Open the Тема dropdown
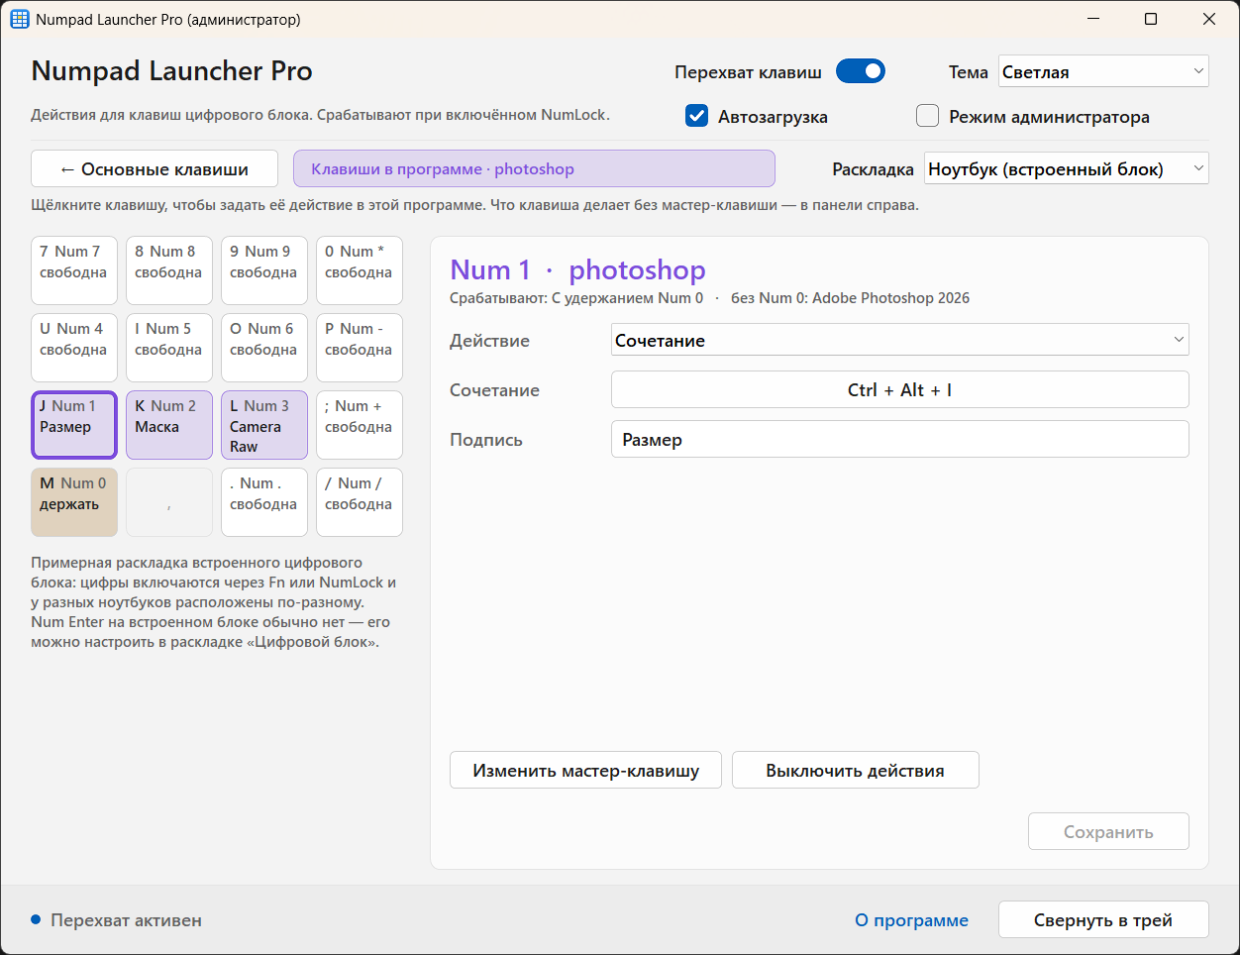The width and height of the screenshot is (1240, 955). tap(1103, 71)
